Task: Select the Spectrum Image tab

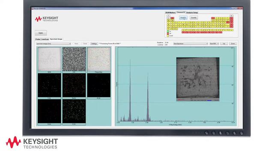Action: 56,39
